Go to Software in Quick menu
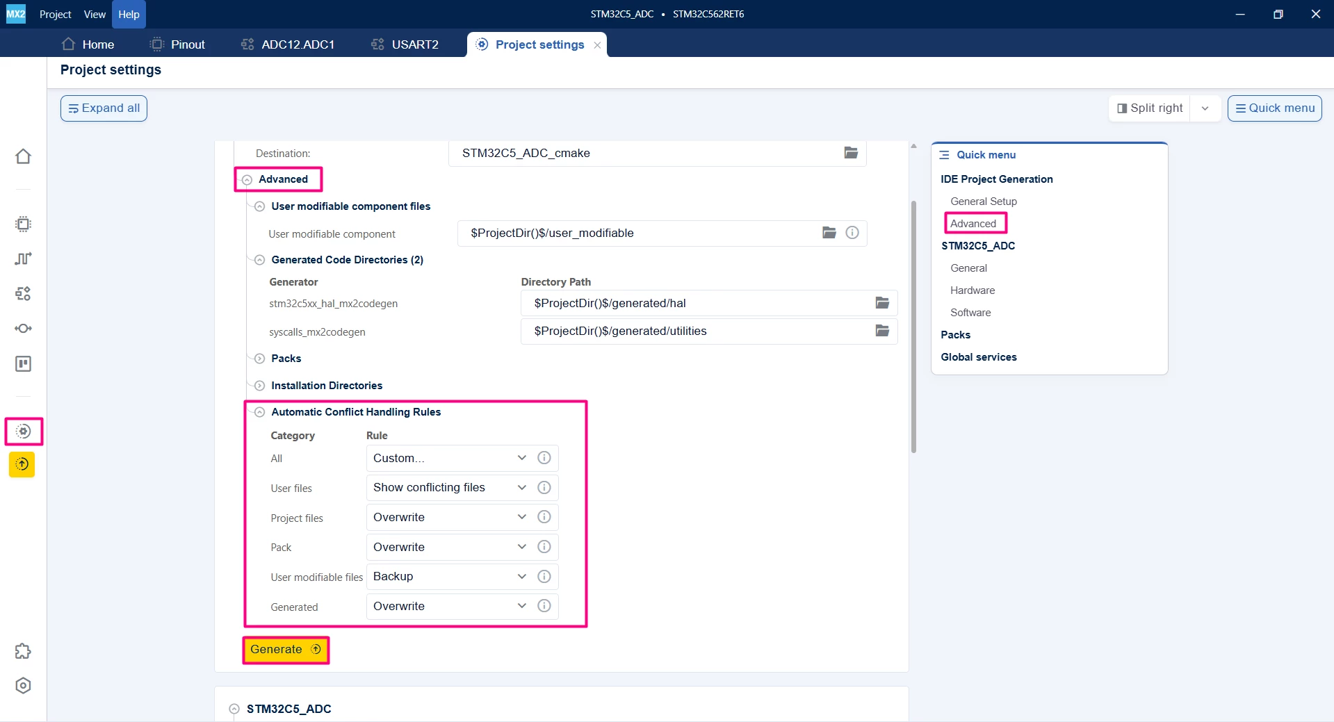Screen dimensions: 1334x722 coord(970,313)
